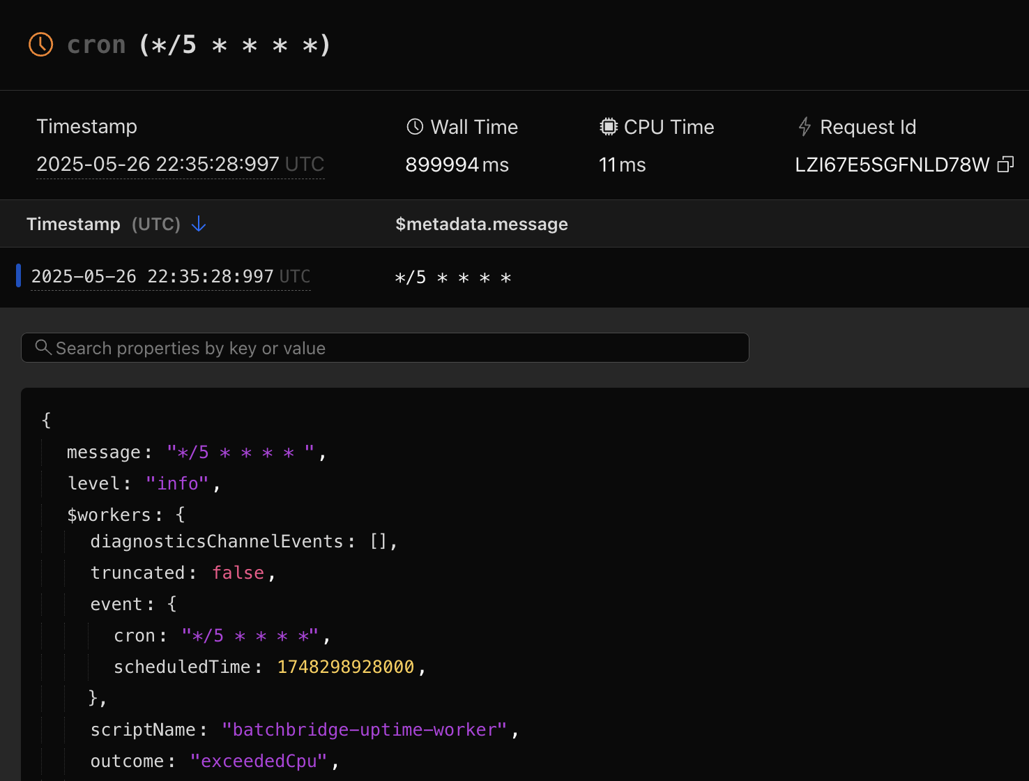This screenshot has width=1029, height=781.
Task: Copy the Request Id value
Action: click(x=1005, y=165)
